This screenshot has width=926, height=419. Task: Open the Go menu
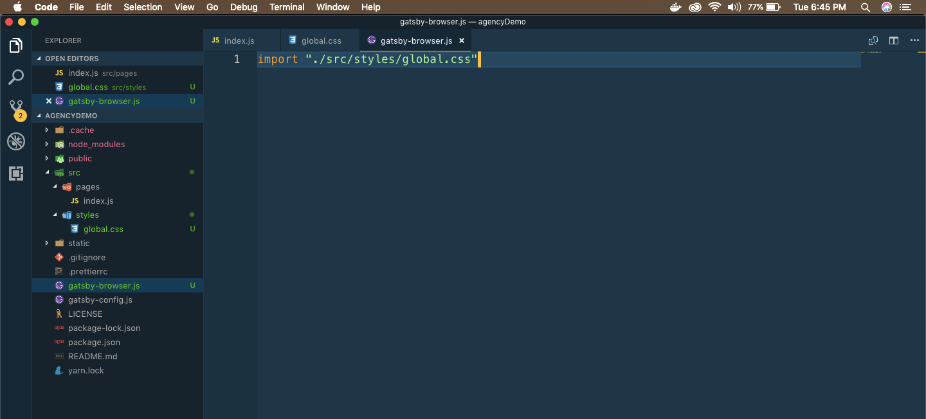coord(212,7)
